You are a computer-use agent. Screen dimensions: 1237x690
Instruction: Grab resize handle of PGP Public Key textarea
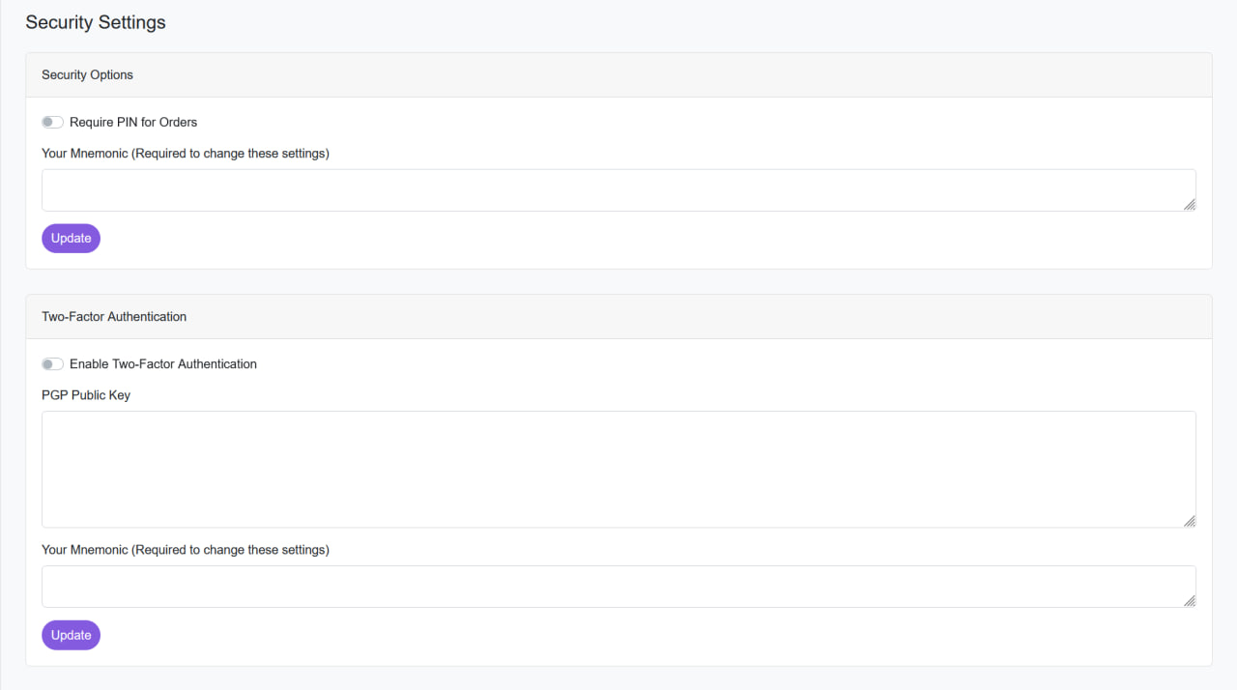coord(1190,521)
